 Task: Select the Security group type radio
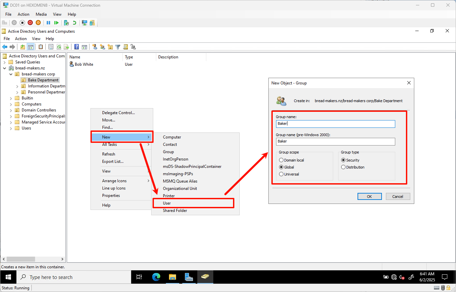[x=343, y=160]
